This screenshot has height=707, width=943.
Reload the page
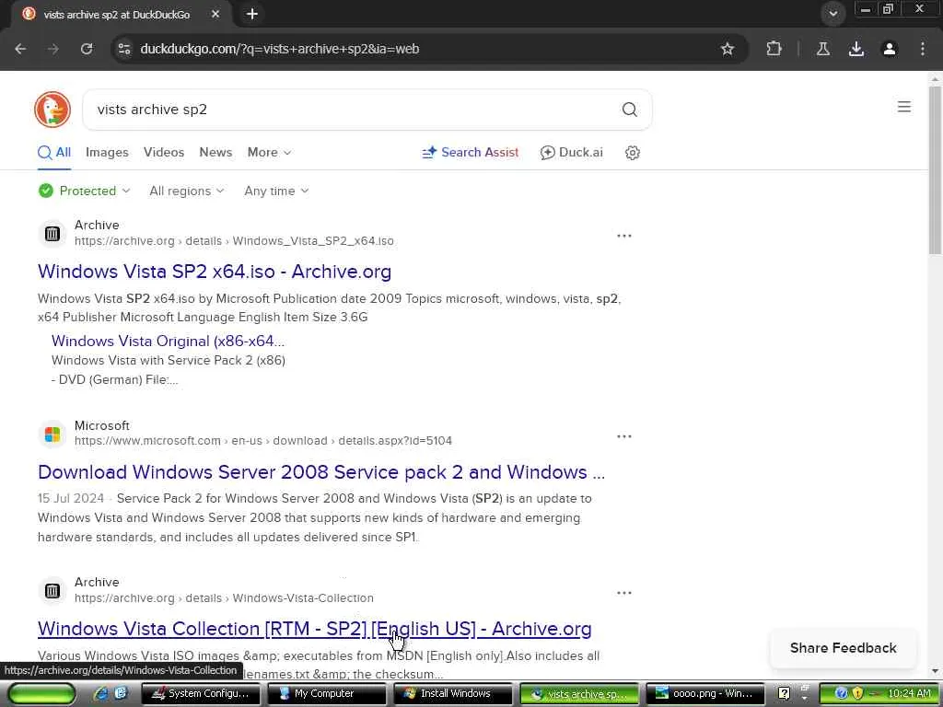87,49
